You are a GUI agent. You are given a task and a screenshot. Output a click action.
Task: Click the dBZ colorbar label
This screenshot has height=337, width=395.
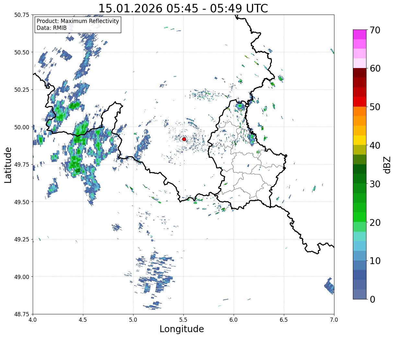pyautogui.click(x=387, y=164)
